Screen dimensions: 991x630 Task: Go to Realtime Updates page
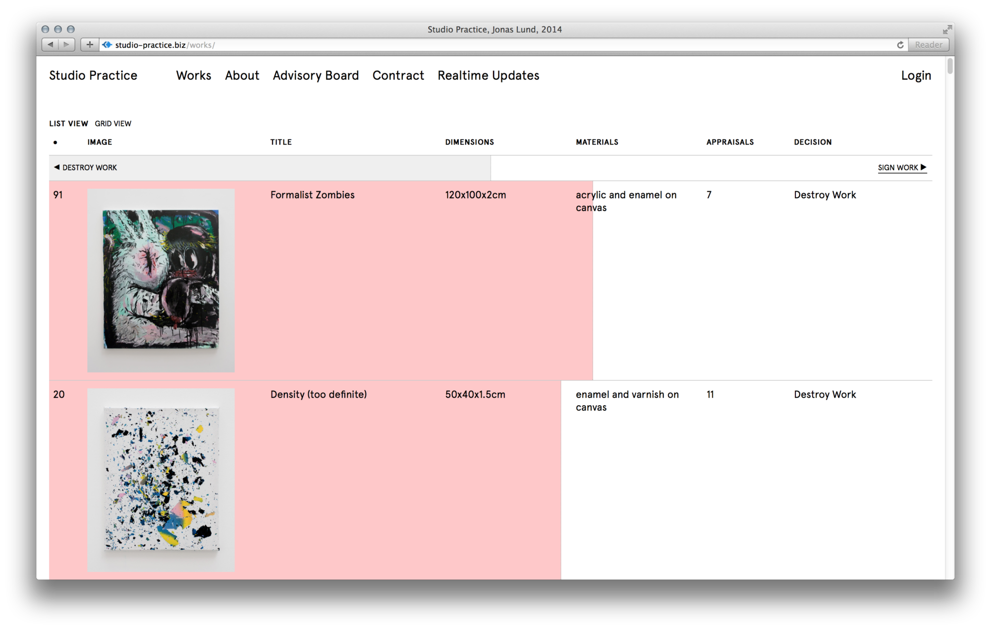pyautogui.click(x=488, y=76)
